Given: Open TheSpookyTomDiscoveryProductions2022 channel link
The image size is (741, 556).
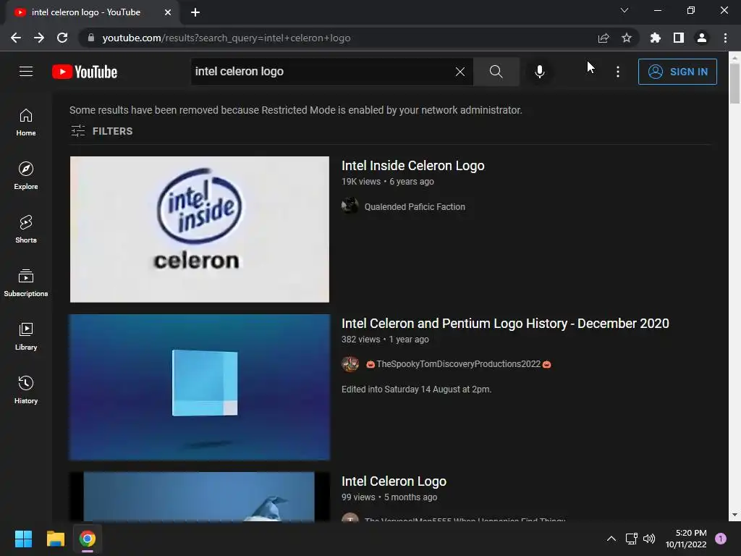Looking at the screenshot, I should (458, 364).
